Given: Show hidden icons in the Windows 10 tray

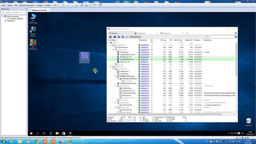Looking at the screenshot, I should pyautogui.click(x=229, y=133).
